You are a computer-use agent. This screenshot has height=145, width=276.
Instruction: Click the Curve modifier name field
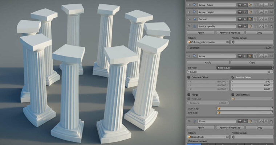[217, 121]
